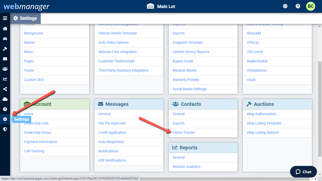This screenshot has height=181, width=322.
Task: Open Auctions via gavel sidebar icon
Action: (x=5, y=49)
